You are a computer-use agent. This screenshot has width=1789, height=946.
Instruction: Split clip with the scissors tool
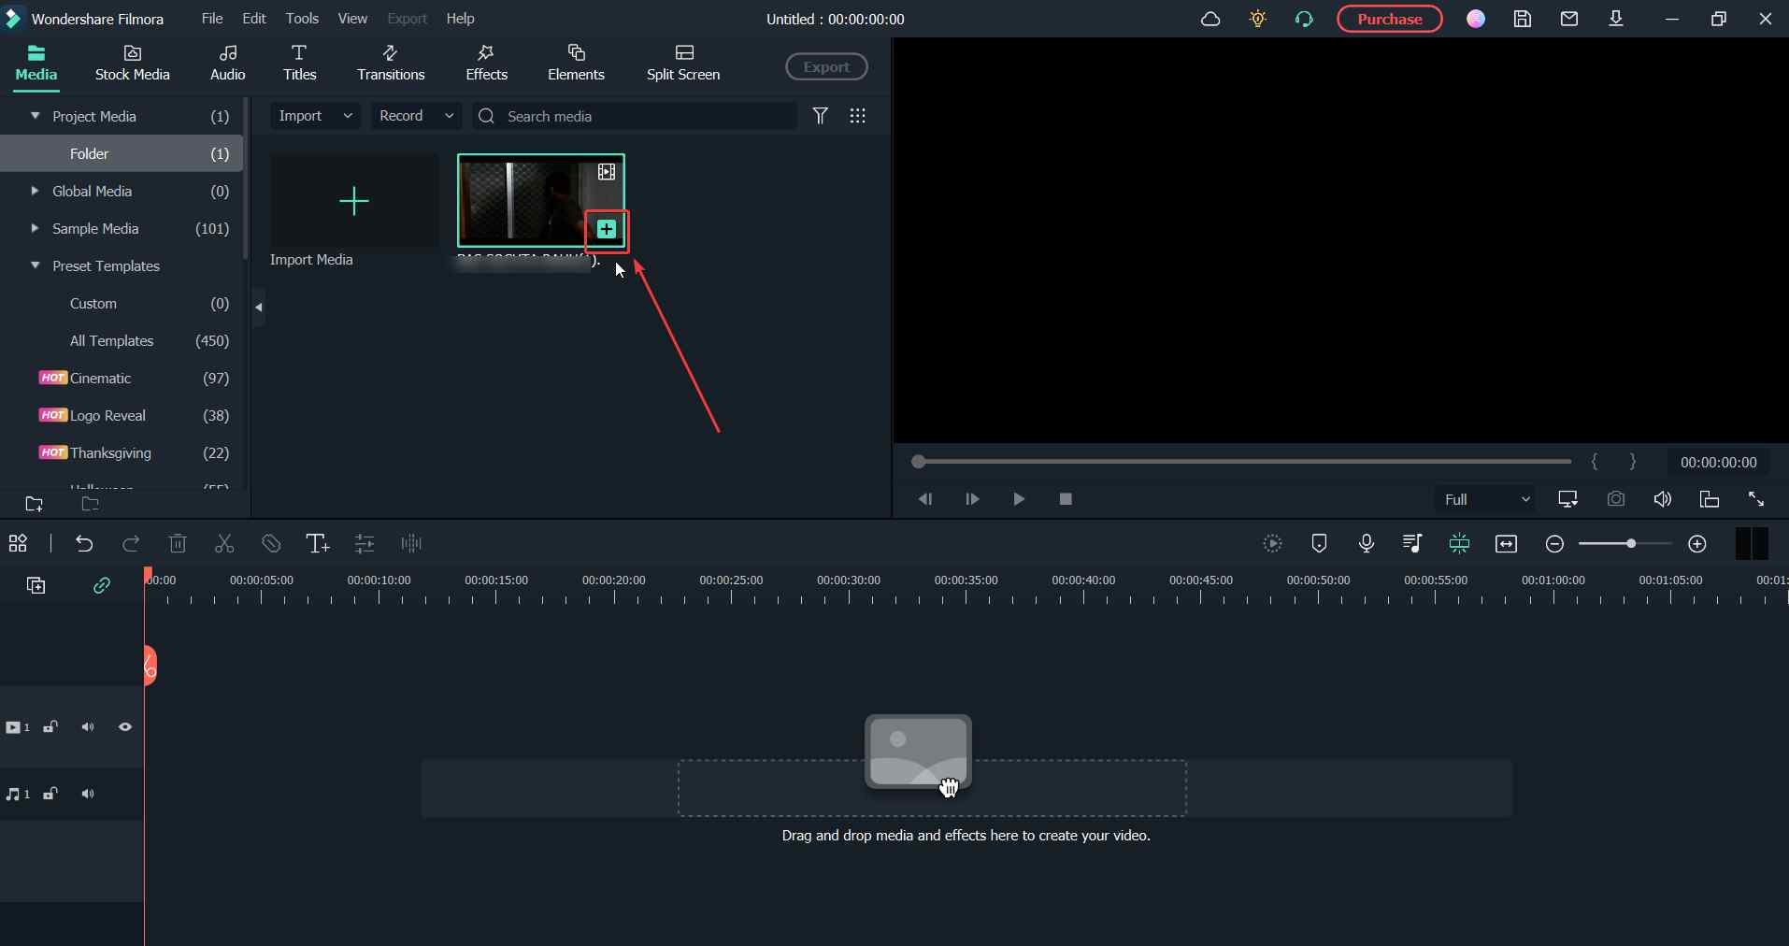(224, 543)
